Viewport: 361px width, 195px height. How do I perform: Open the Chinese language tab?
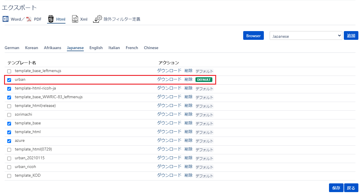pyautogui.click(x=151, y=48)
